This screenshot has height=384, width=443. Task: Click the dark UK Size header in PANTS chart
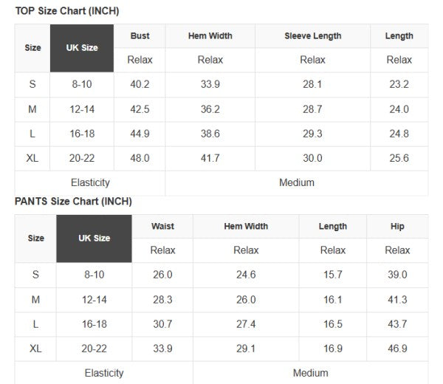[94, 239]
